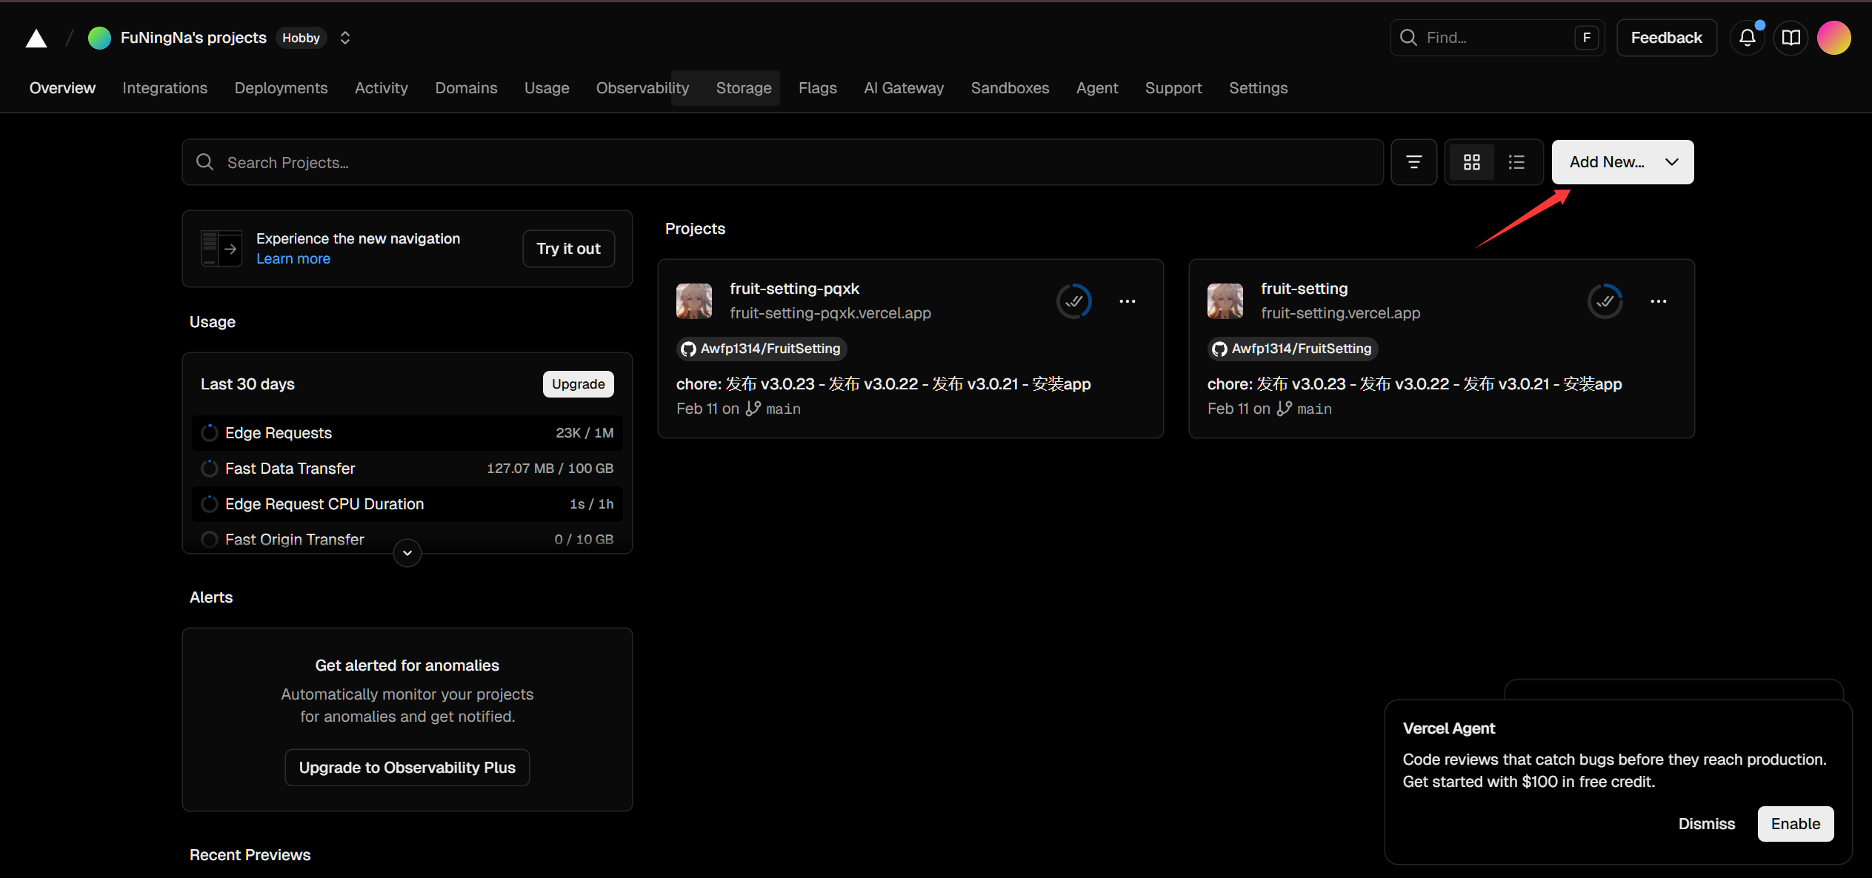
Task: Open the fruit-setting-pqxk project thumbnail
Action: tap(694, 301)
